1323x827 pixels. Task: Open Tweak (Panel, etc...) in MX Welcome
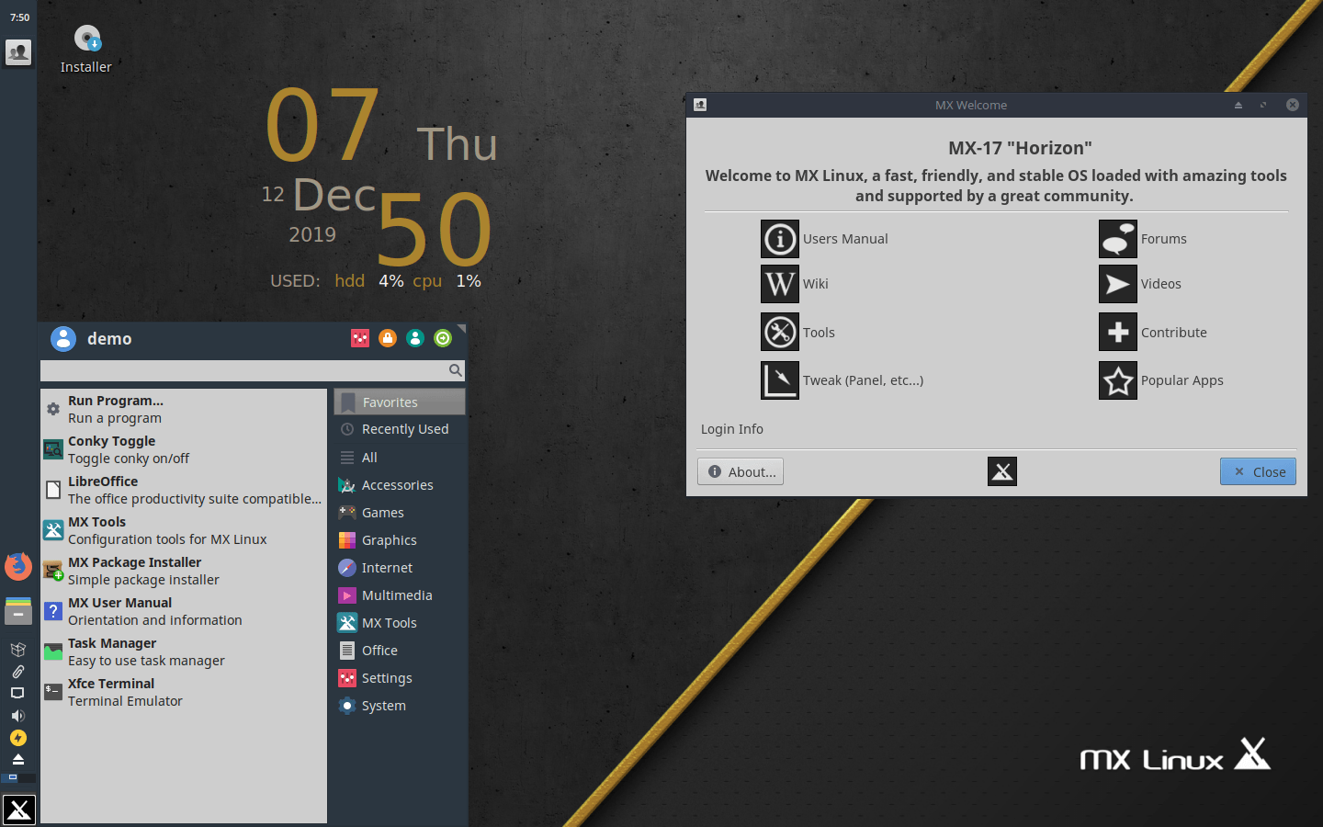[x=780, y=380]
